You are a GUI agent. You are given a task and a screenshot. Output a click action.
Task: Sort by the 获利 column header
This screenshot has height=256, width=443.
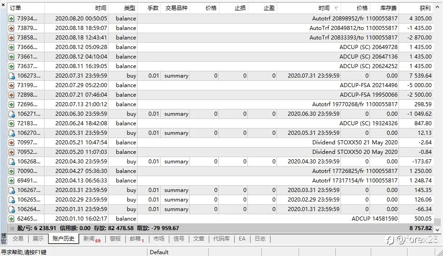click(416, 8)
